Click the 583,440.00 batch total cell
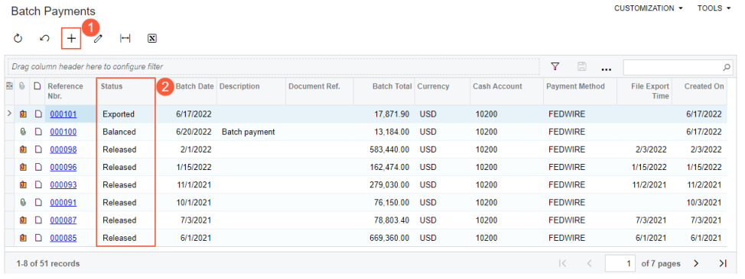The height and width of the screenshot is (279, 745). 384,149
